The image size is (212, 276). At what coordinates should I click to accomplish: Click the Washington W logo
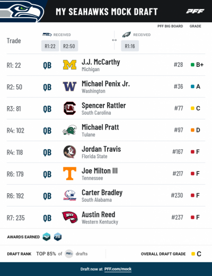[70, 87]
